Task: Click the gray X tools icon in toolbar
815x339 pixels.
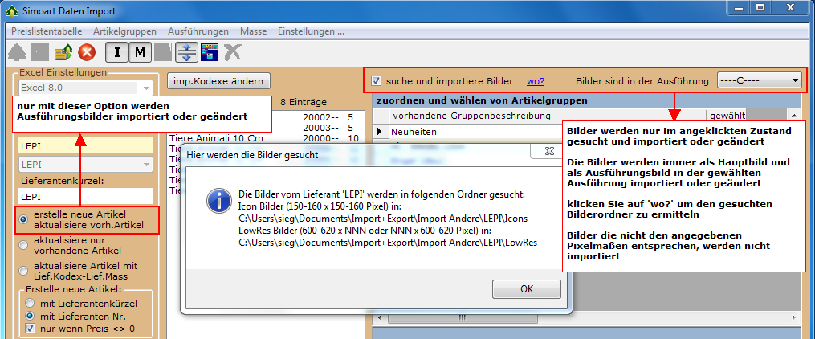Action: tap(233, 53)
